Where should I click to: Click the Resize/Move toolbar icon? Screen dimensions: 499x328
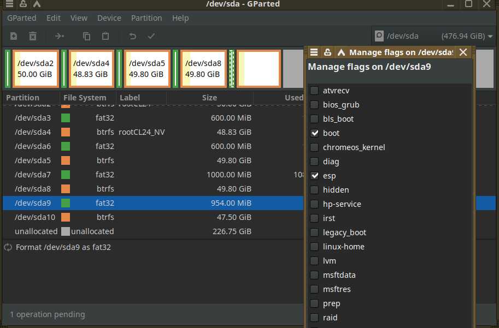tap(59, 36)
